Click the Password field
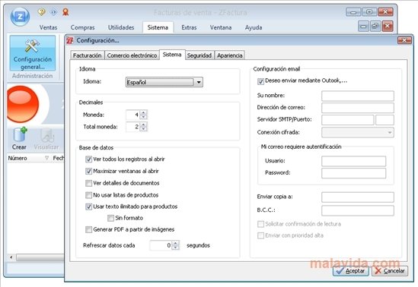The height and width of the screenshot is (287, 418). (x=353, y=173)
